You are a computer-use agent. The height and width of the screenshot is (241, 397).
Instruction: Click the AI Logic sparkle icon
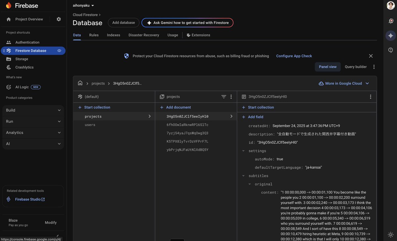point(9,87)
